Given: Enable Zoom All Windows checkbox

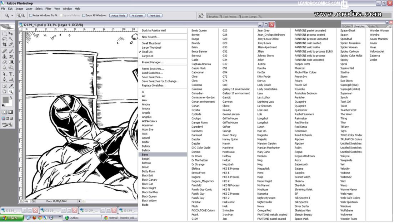Looking at the screenshot, I should [84, 15].
